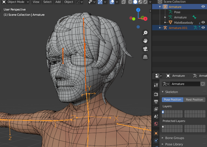This screenshot has height=147, width=207.
Task: Click the pan hand viewport gizmo
Action: pyautogui.click(x=145, y=41)
